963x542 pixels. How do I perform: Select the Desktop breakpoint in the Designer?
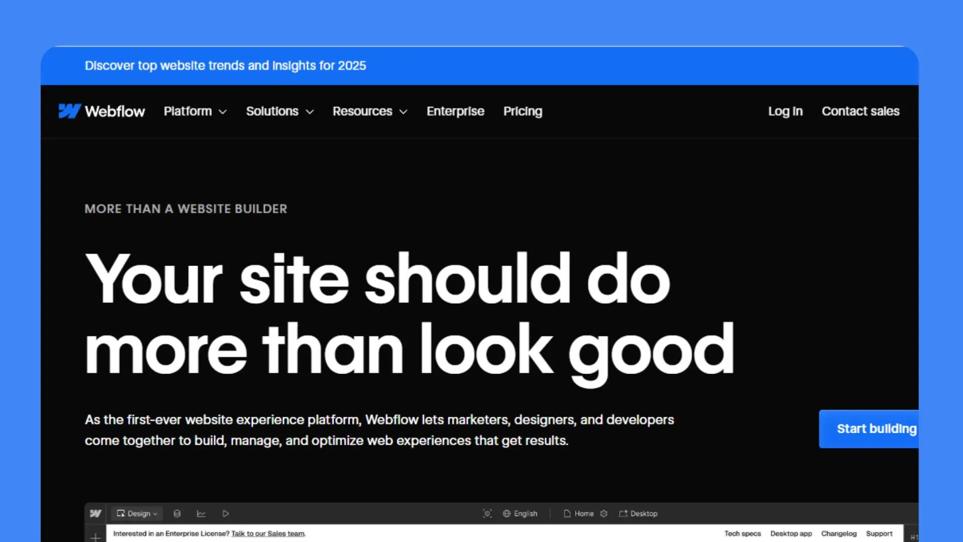point(638,513)
